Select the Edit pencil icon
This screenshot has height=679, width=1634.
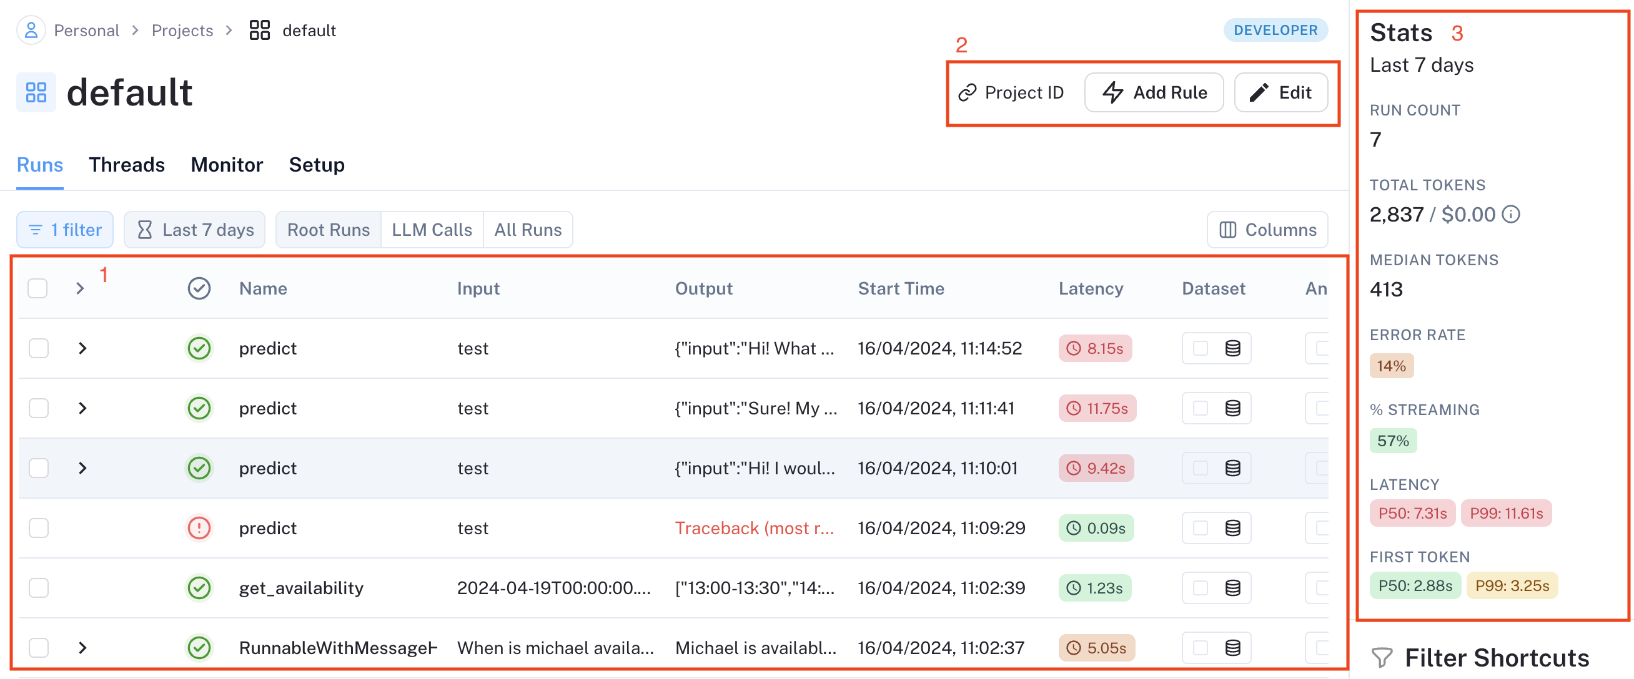click(1260, 92)
